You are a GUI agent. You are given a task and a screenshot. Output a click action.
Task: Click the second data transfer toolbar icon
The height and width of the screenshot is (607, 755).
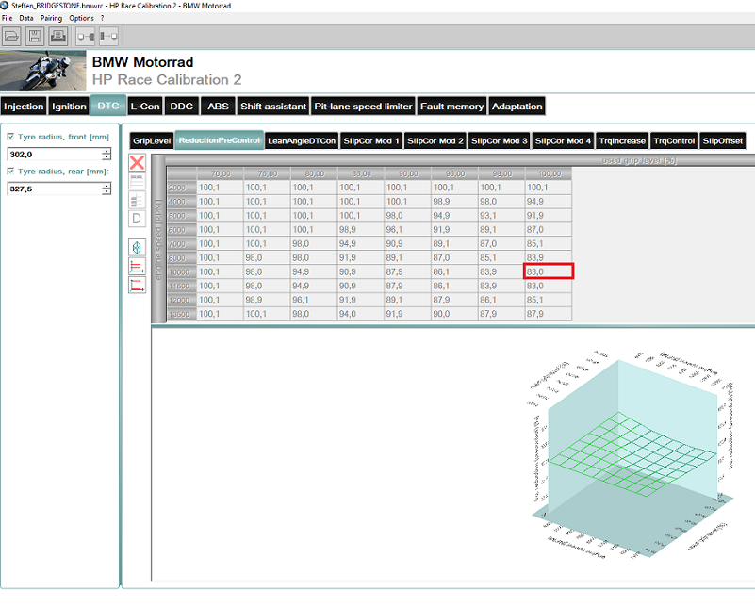(x=107, y=37)
